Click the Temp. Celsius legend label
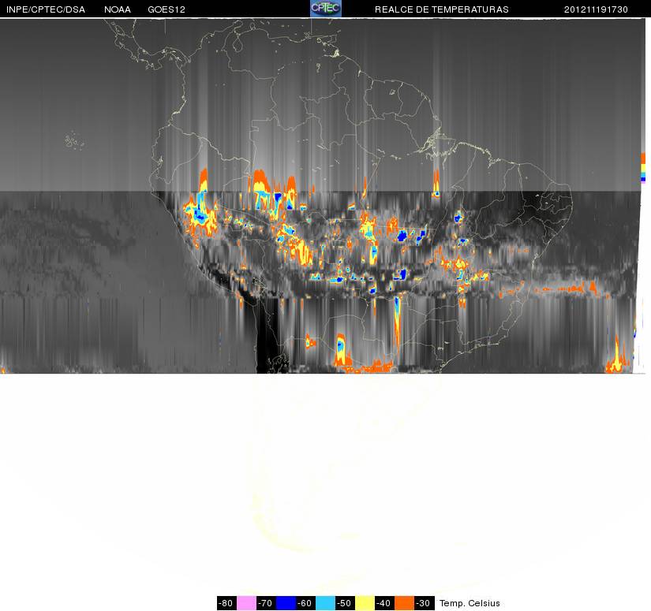 470,603
